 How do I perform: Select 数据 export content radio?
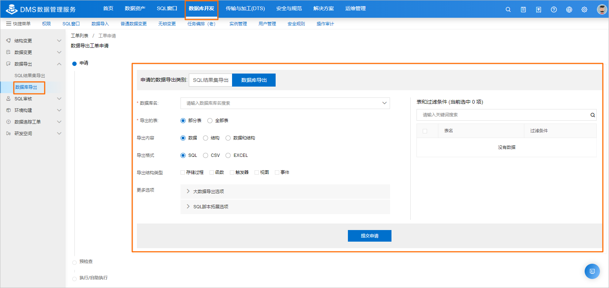tap(183, 138)
